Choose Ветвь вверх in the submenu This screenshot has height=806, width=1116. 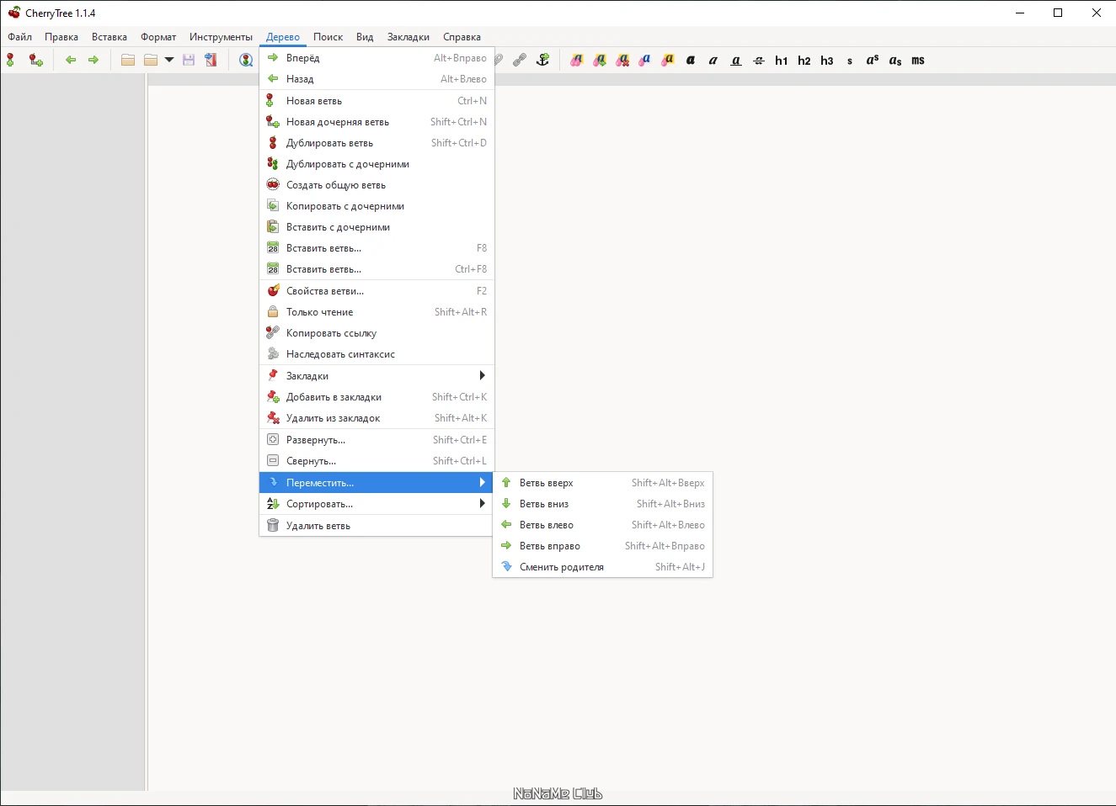[602, 483]
